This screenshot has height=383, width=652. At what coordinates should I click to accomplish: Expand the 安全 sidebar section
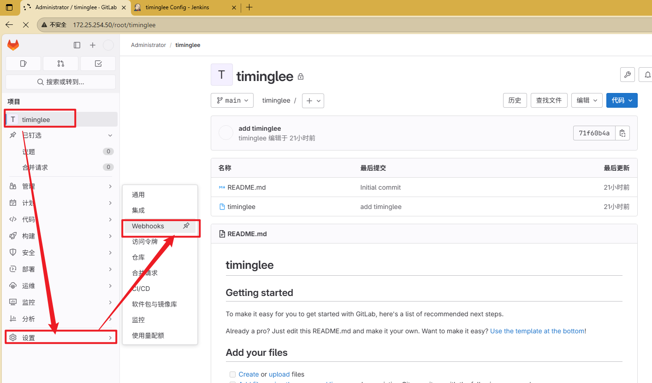coord(61,253)
